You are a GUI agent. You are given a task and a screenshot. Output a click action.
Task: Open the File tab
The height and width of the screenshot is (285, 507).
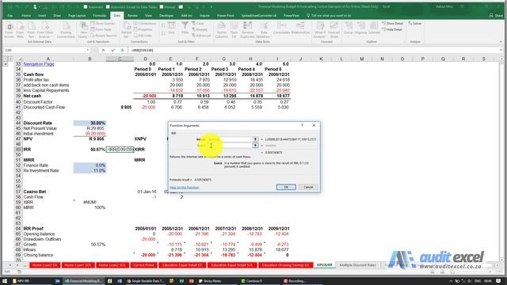coord(10,16)
